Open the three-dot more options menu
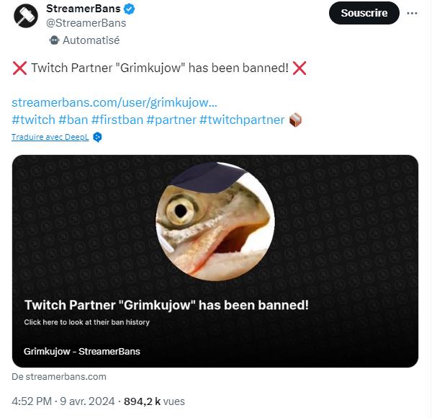 [x=412, y=13]
